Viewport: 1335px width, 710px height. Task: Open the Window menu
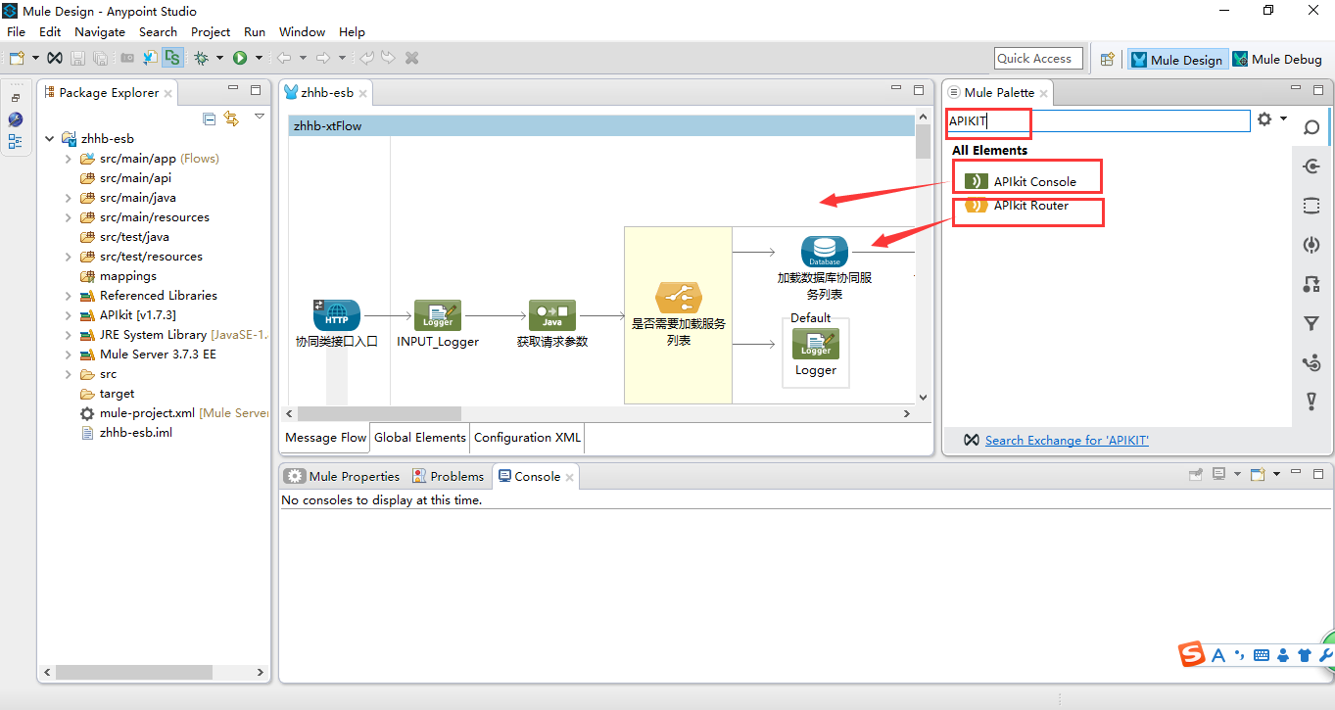tap(303, 31)
